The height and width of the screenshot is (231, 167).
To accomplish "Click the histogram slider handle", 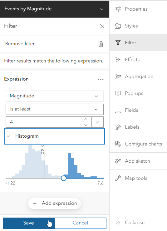I will point(64,178).
